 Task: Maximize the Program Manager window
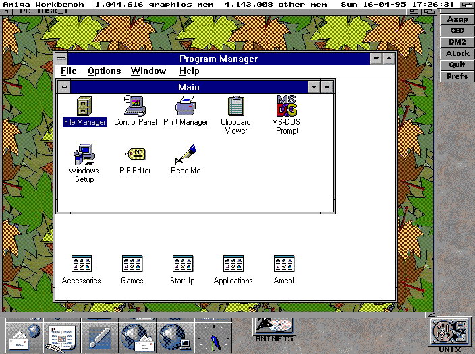389,59
